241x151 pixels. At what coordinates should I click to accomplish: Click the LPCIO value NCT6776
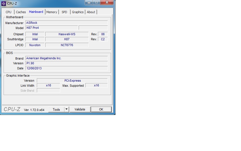click(67, 45)
